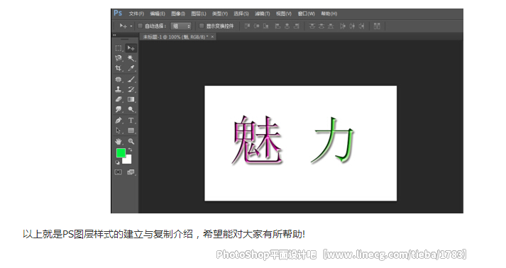
Task: Click Align right edges button
Action: tap(297, 26)
